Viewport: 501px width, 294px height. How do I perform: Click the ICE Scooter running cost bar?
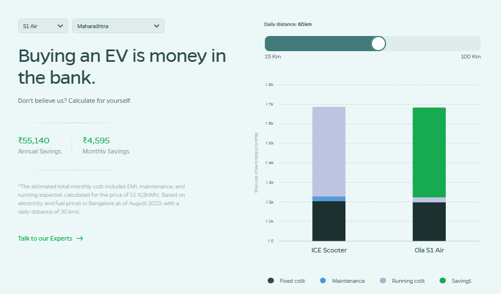(329, 151)
